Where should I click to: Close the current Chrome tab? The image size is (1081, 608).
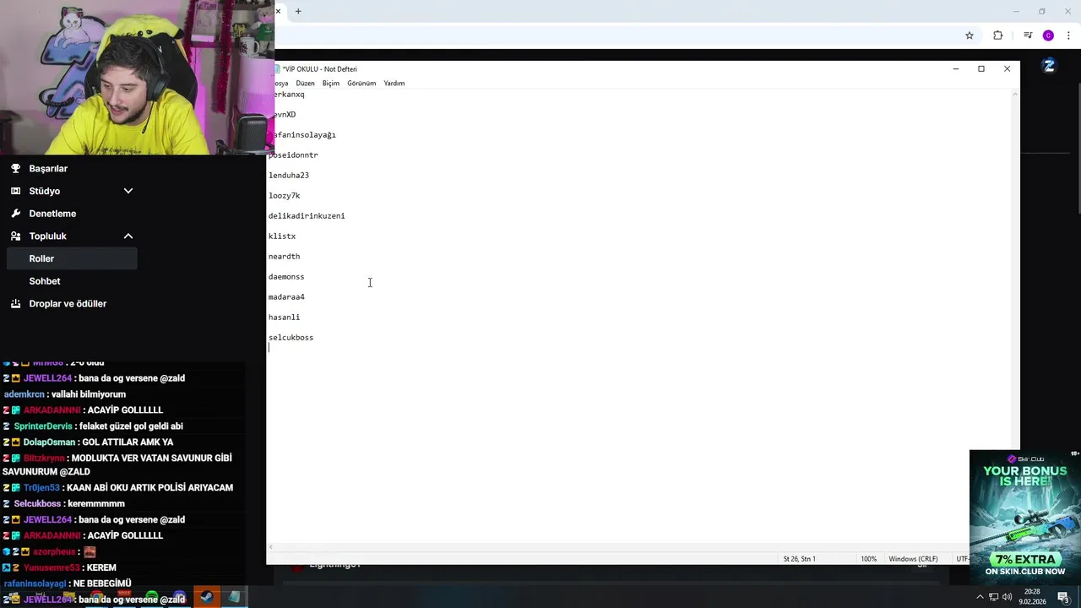tap(278, 11)
